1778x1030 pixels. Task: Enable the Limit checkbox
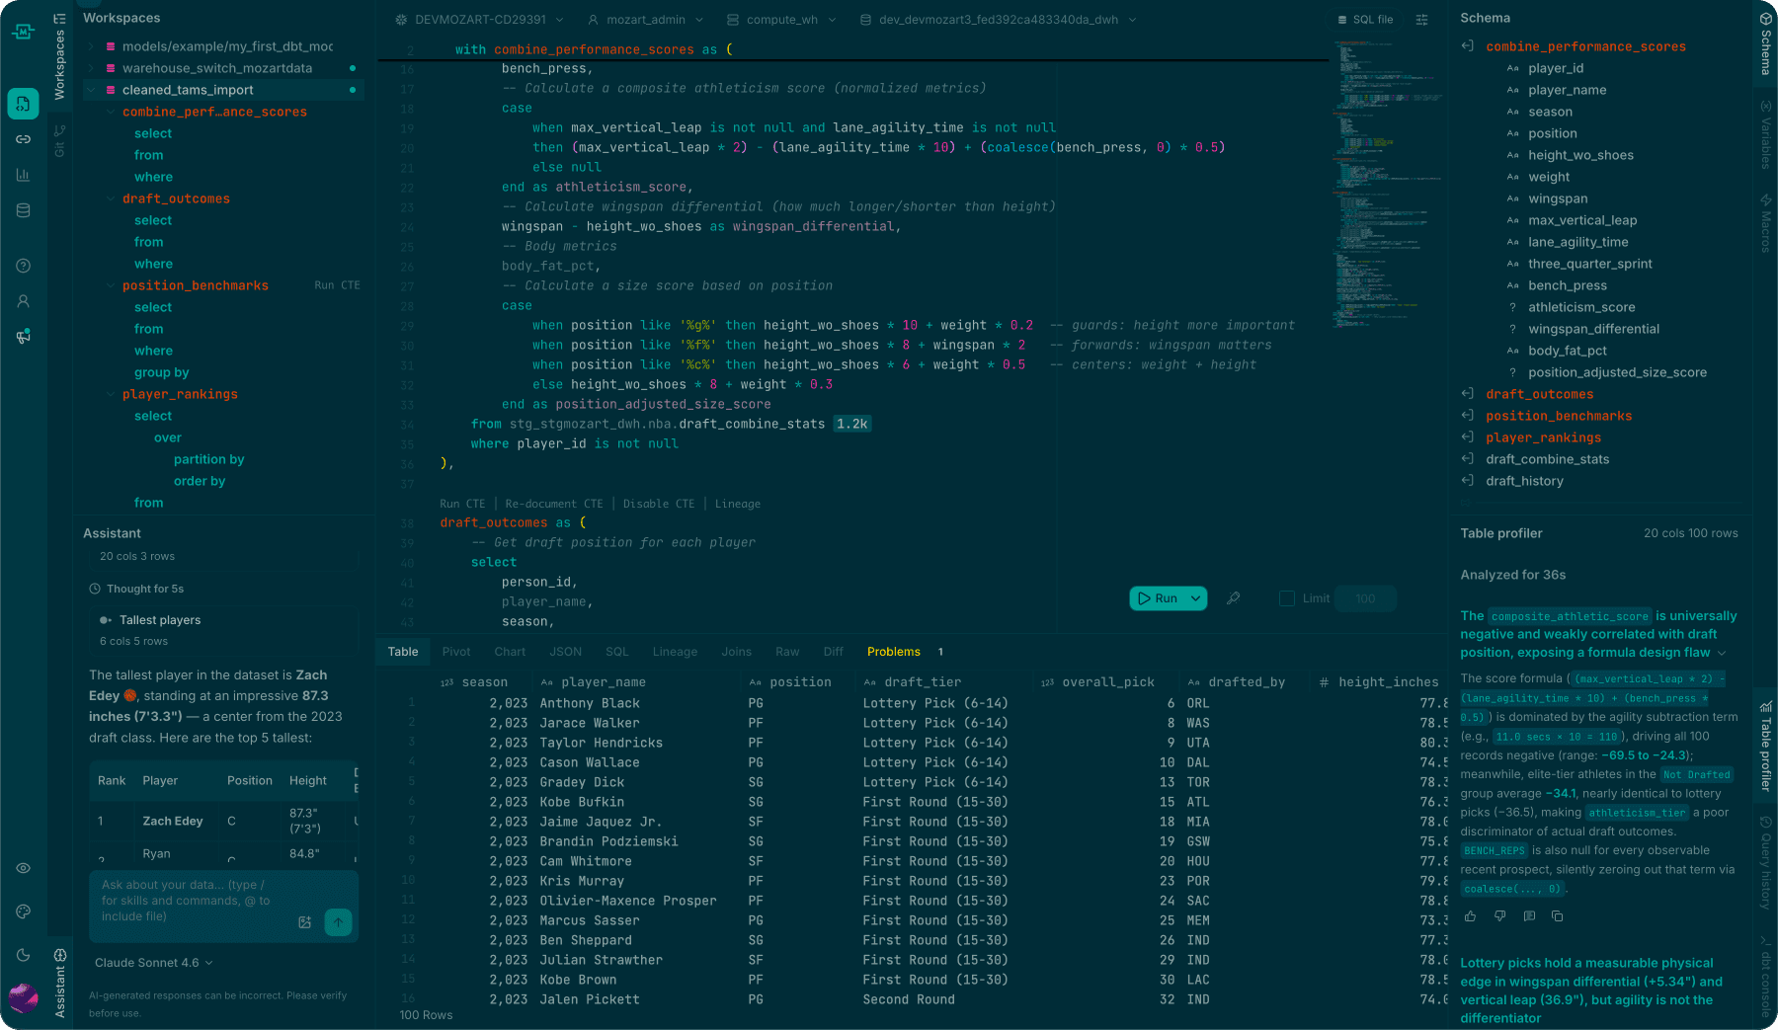click(1286, 598)
